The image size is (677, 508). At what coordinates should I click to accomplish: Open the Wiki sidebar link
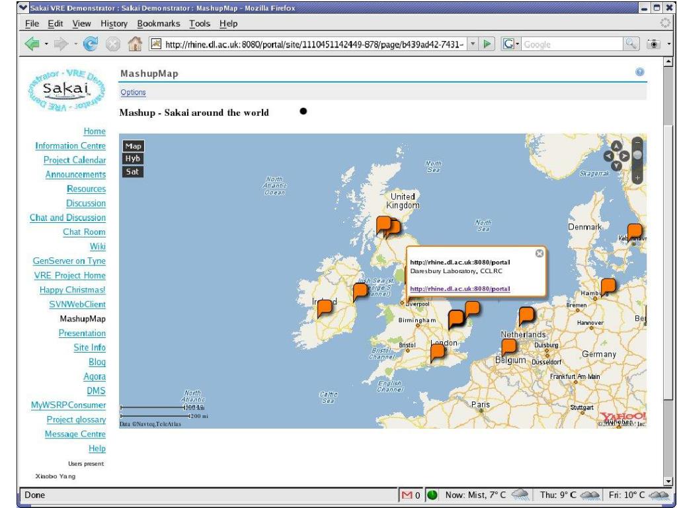98,246
